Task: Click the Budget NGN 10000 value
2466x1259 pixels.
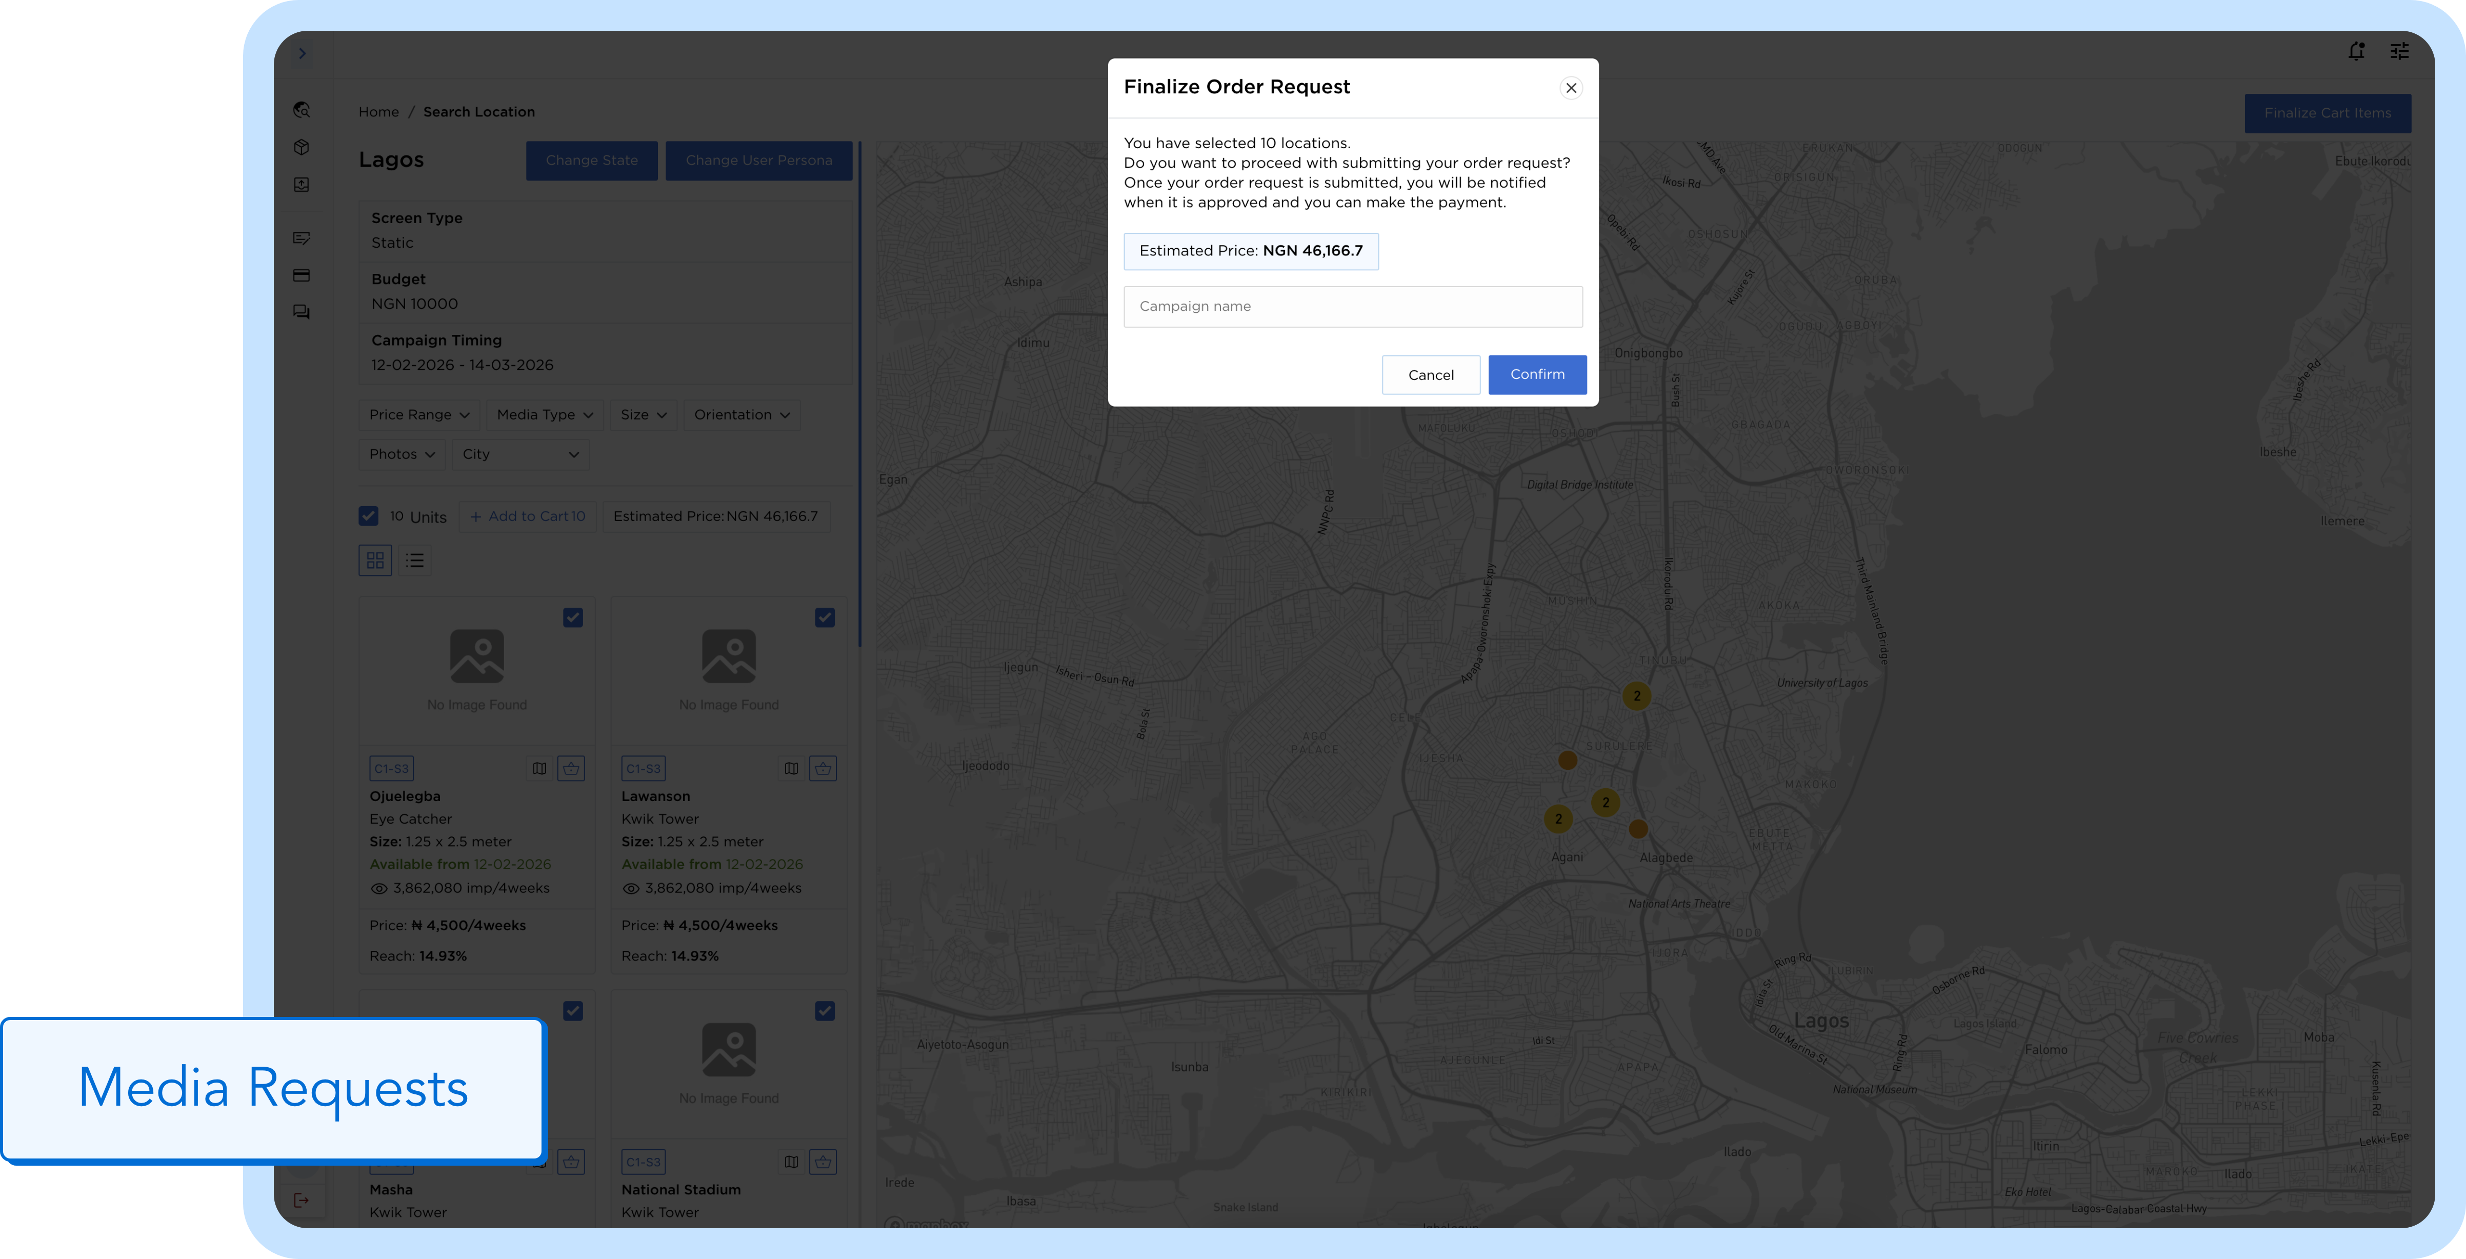Action: coord(414,304)
